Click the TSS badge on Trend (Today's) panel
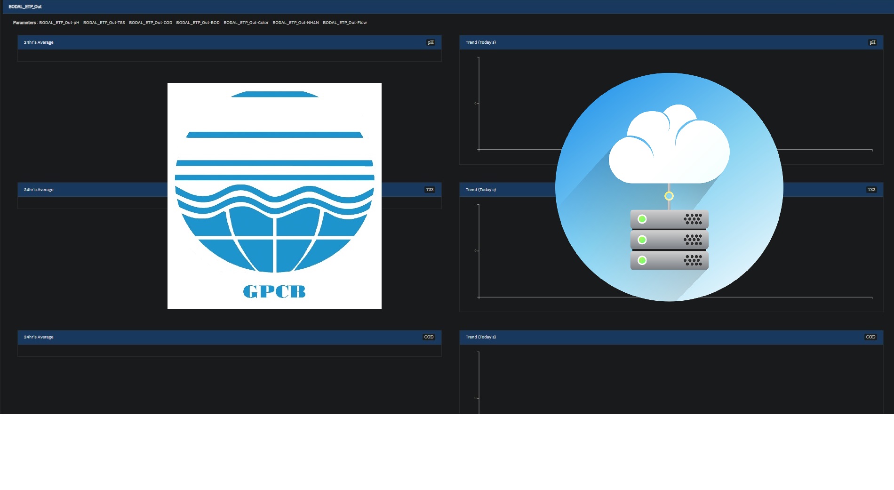The height and width of the screenshot is (490, 894). tap(871, 190)
